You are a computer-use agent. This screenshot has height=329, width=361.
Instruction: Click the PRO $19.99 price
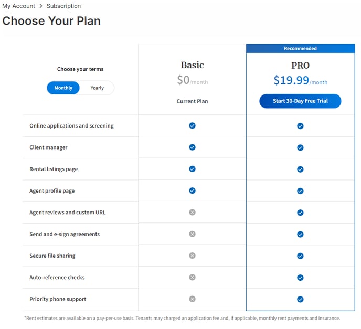[x=291, y=80]
